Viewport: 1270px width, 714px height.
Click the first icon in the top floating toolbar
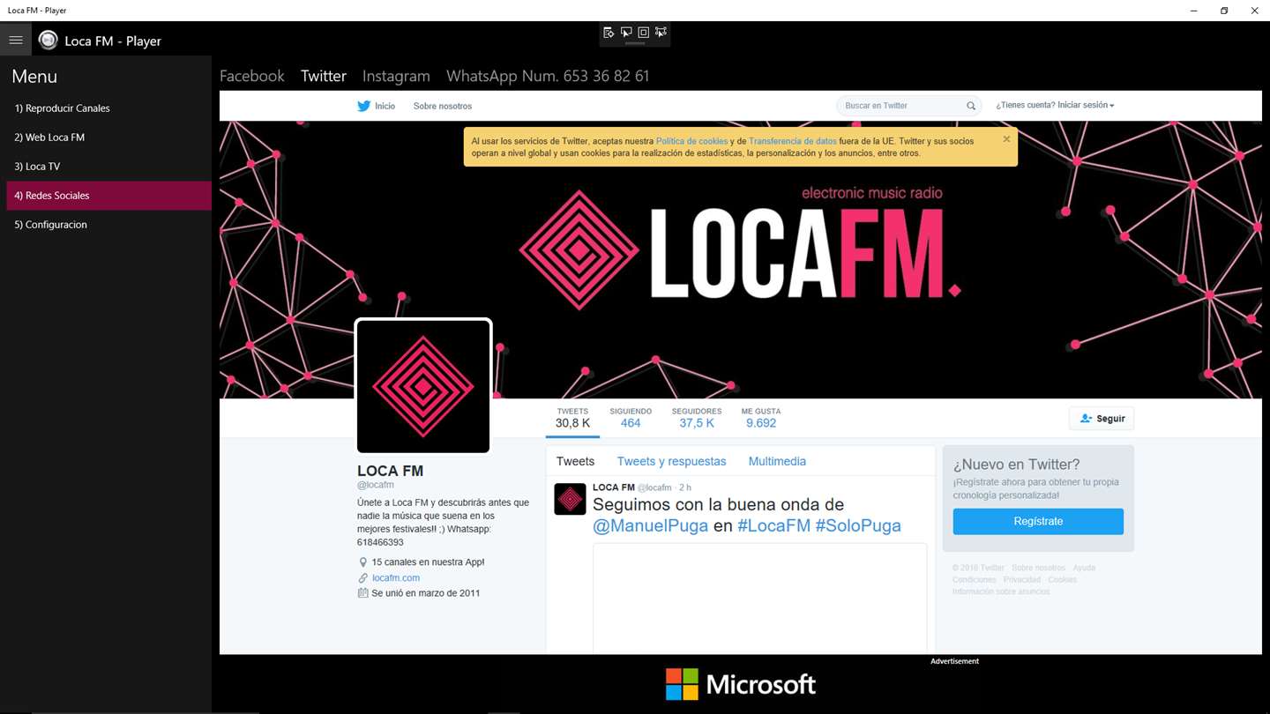609,33
